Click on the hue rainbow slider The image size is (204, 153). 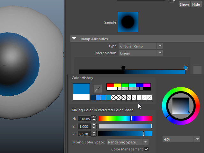coord(125,118)
